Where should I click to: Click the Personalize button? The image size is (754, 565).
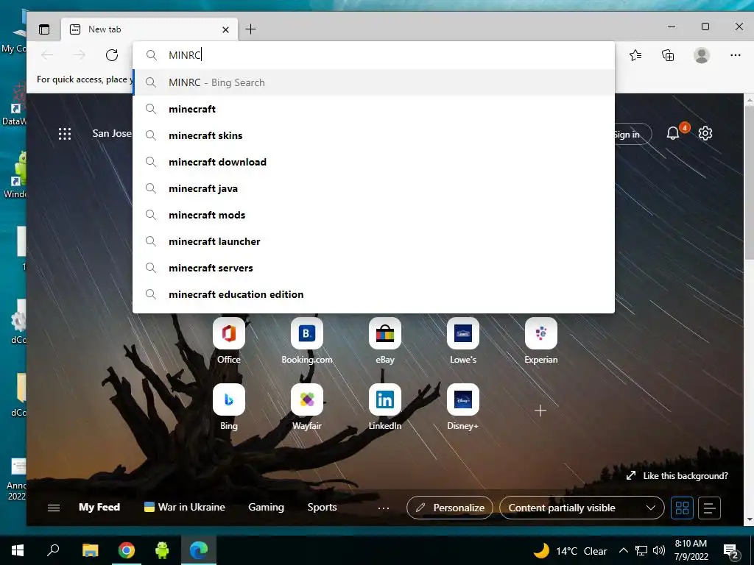pos(450,508)
